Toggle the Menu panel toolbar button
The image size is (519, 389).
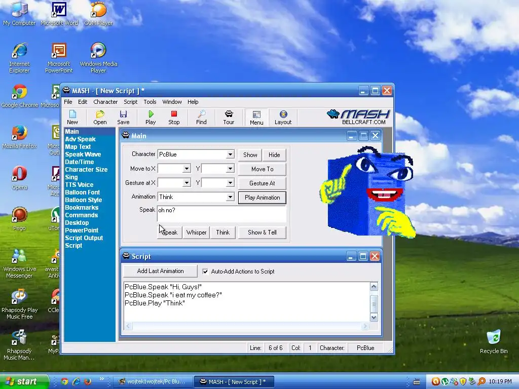256,118
